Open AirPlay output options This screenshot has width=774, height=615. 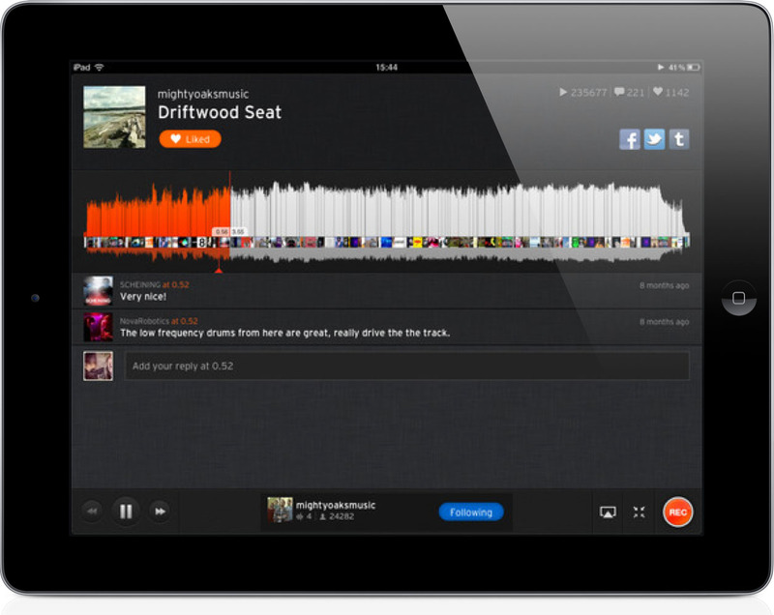point(608,512)
